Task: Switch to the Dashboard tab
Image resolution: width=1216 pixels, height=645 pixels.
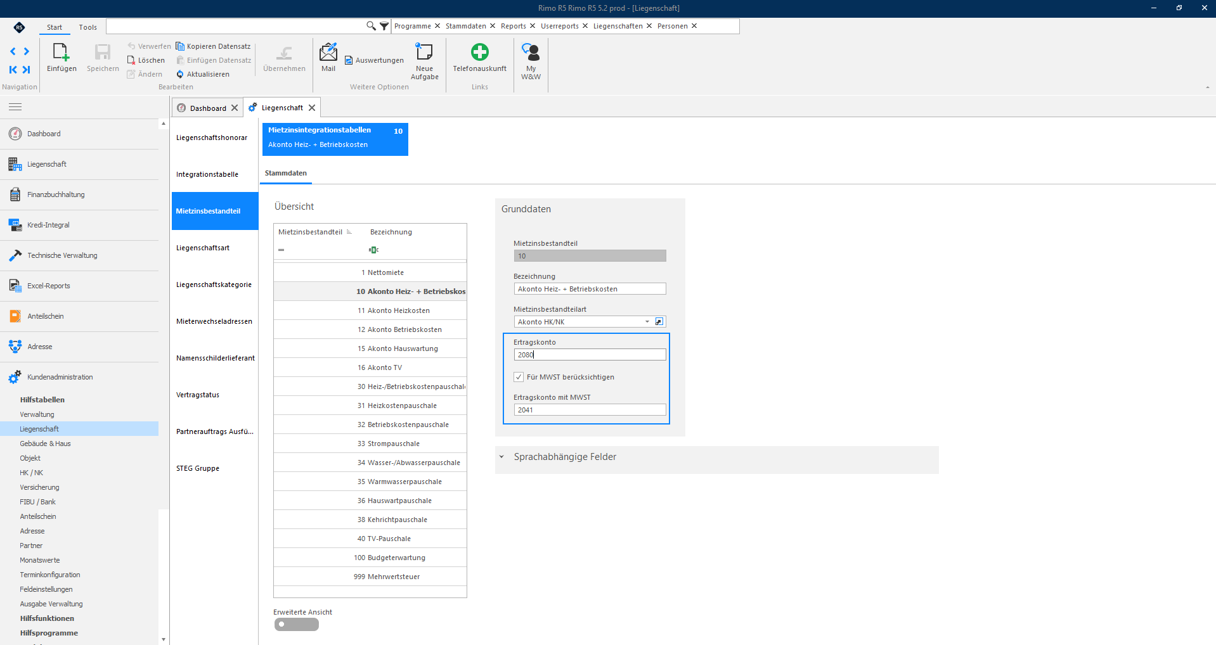Action: click(x=208, y=108)
